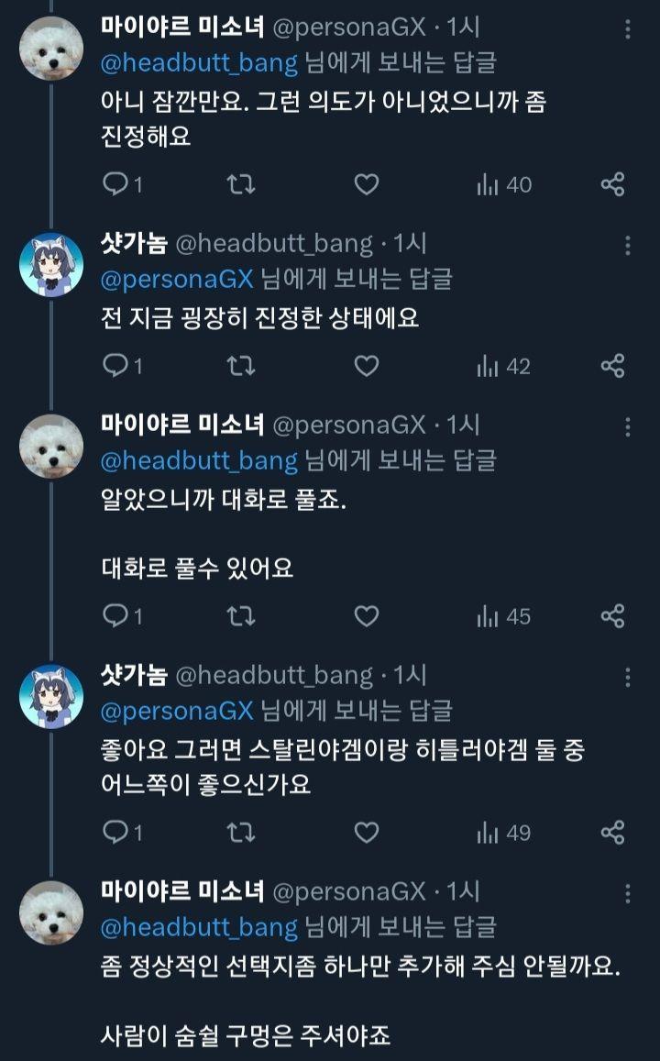The height and width of the screenshot is (1061, 660).
Task: Share the tweet with 40 views
Action: tap(612, 185)
